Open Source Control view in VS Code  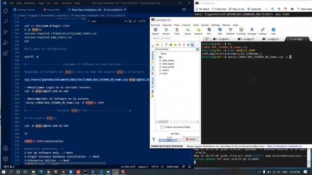pos(5,32)
